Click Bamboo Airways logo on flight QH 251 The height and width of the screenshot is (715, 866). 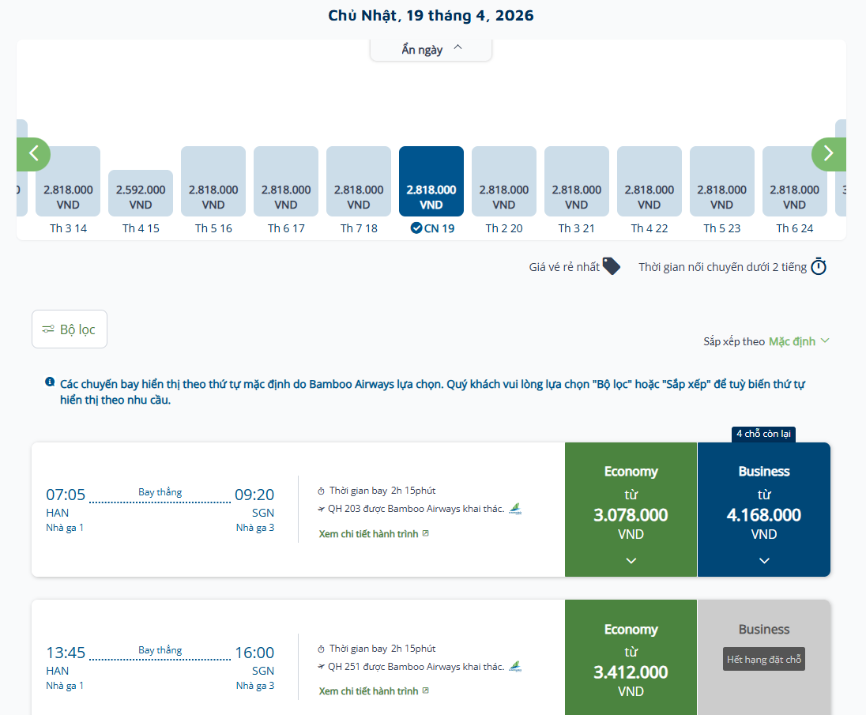coord(515,667)
